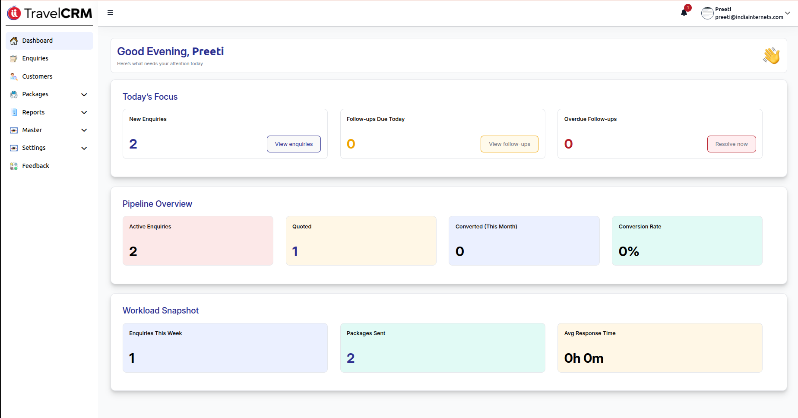Click the notification bell icon
The width and height of the screenshot is (798, 418).
pos(684,13)
